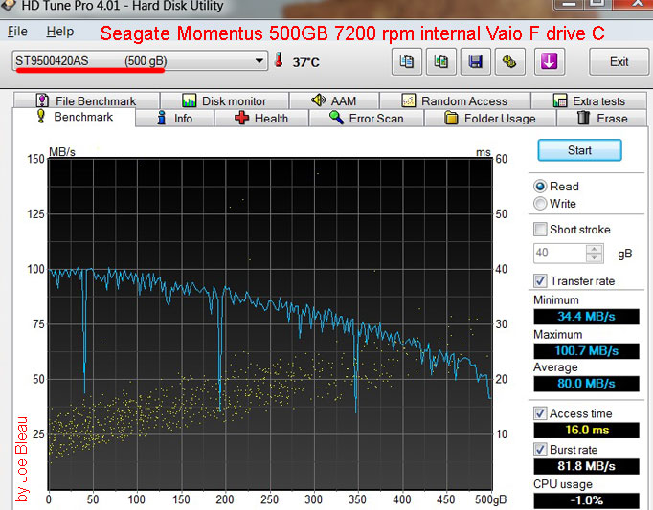Select the Benchmark tab

pyautogui.click(x=74, y=117)
